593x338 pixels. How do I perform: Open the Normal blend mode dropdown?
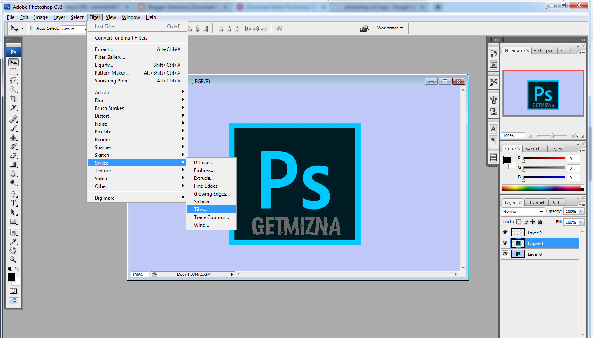click(x=523, y=211)
